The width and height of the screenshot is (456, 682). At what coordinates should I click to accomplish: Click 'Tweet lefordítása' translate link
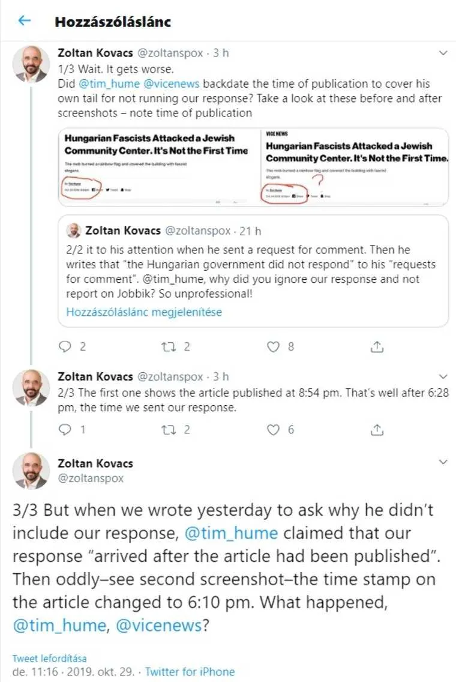49,659
